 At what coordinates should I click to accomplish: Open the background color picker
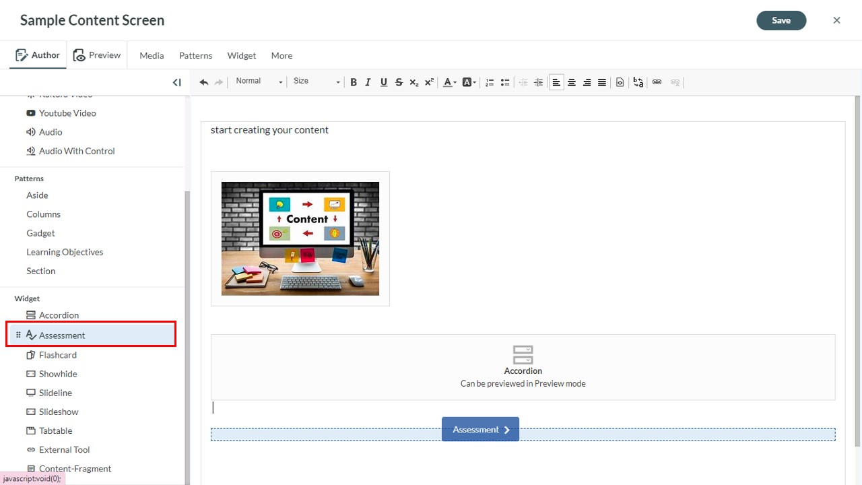[x=469, y=82]
